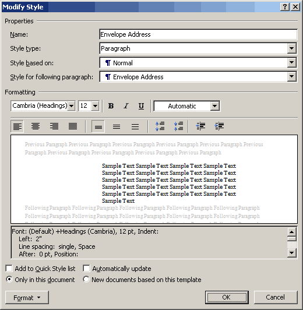The height and width of the screenshot is (310, 303).
Task: Click increase indent icon
Action: [219, 126]
